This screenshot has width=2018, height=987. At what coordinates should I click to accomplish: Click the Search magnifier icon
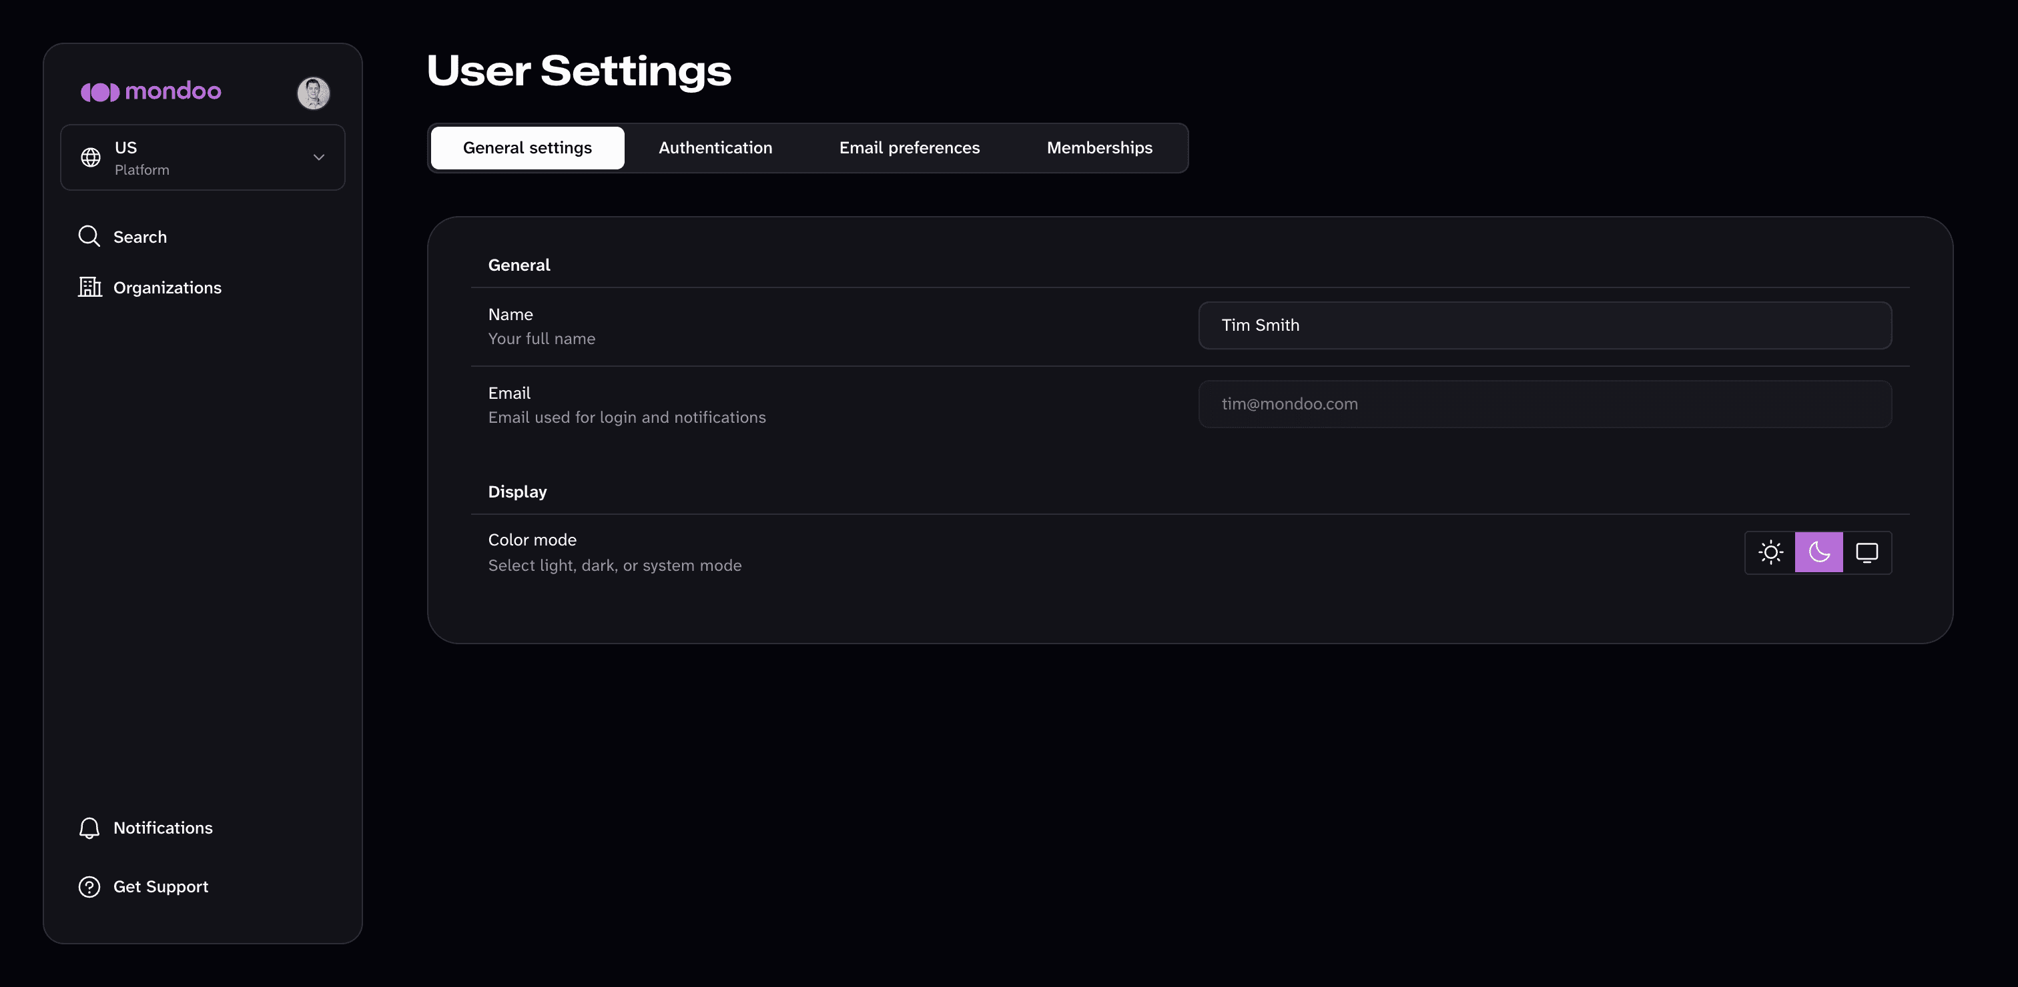click(x=89, y=236)
